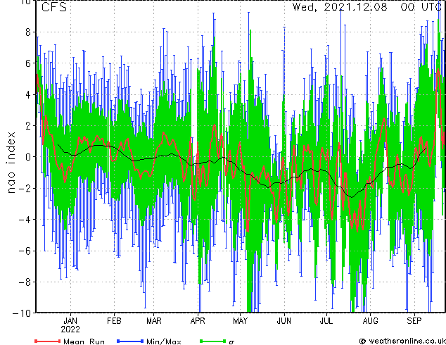Click the y-axis label '2'

(x=28, y=126)
